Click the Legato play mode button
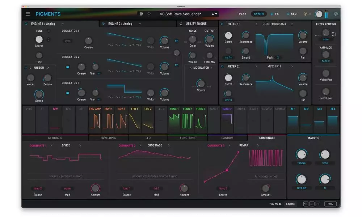 click(290, 204)
